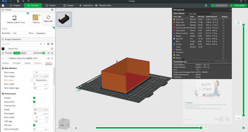Go to the next daily tip arrow
Image resolution: width=248 pixels, height=132 pixels.
point(227,119)
